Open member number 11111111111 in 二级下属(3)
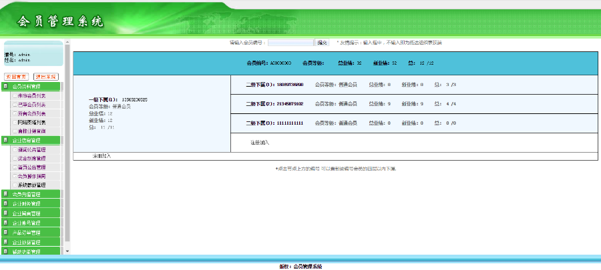The width and height of the screenshot is (601, 270). click(290, 123)
